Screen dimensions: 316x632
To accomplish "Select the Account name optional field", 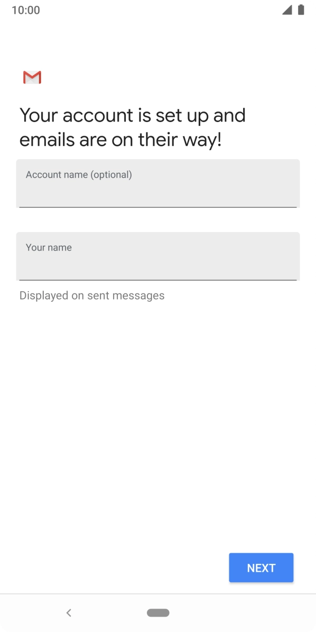I will click(x=158, y=183).
